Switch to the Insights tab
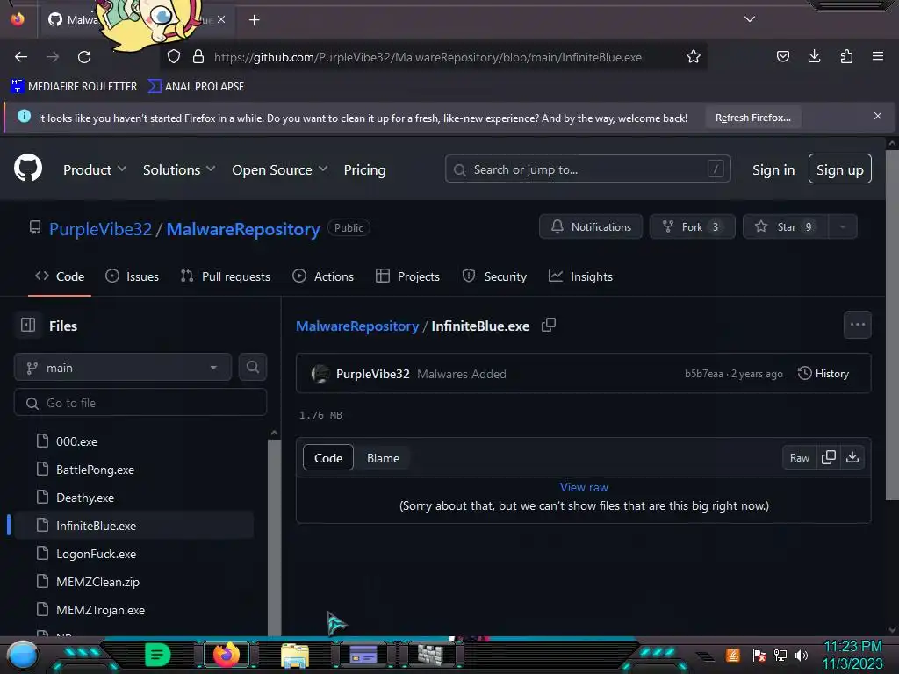 click(581, 276)
